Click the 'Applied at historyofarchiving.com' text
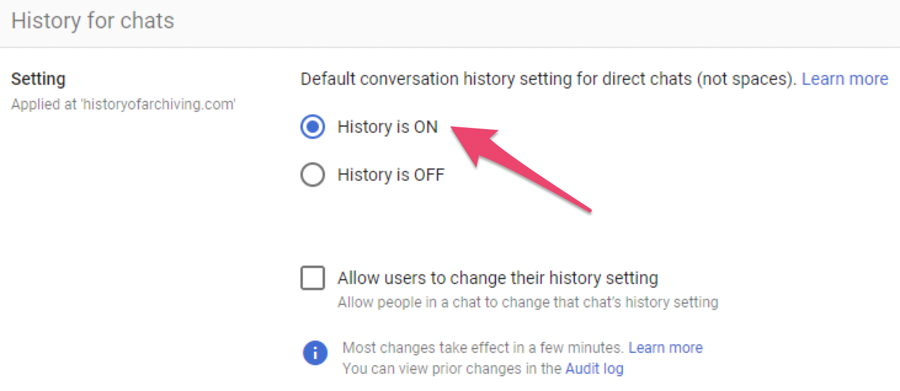 tap(123, 105)
